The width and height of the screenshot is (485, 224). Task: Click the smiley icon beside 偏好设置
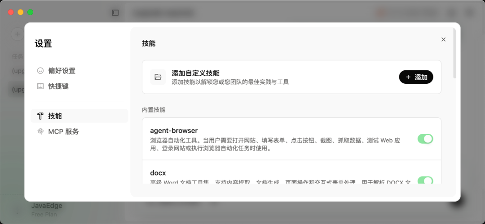click(40, 71)
